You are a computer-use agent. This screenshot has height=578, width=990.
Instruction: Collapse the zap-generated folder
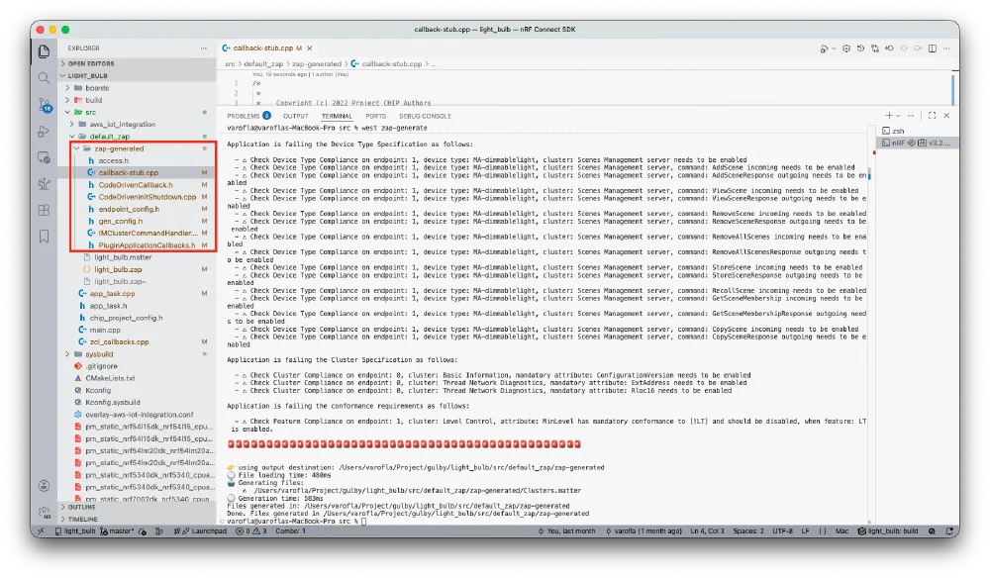tap(77, 148)
